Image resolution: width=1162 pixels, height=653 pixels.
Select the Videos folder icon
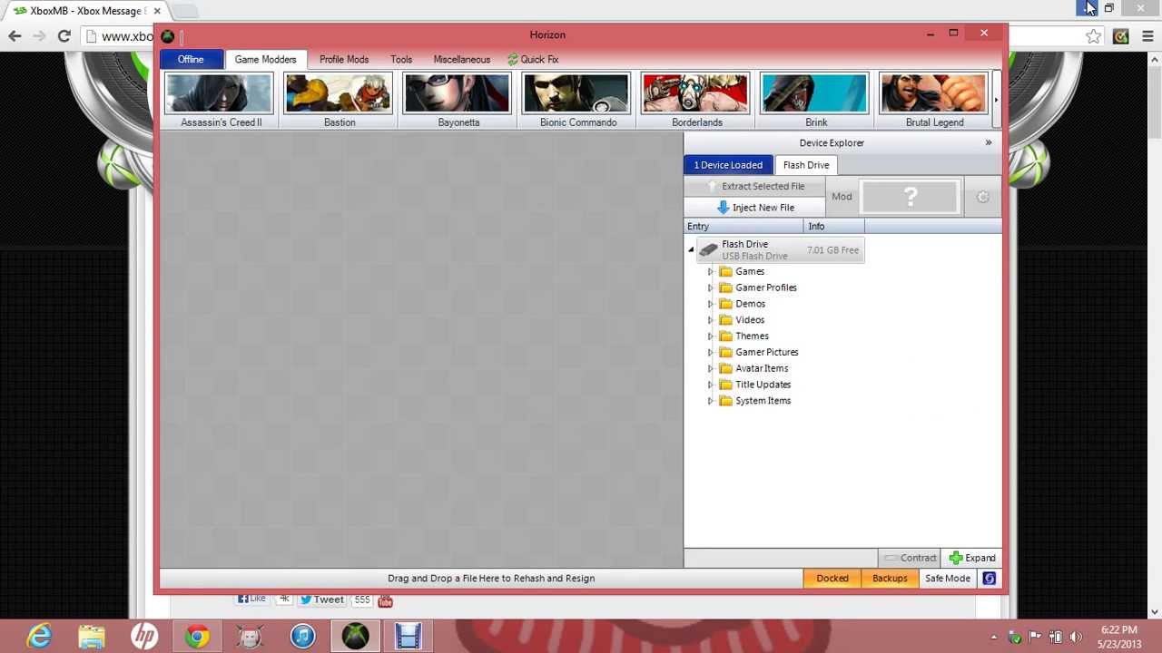[x=725, y=320]
